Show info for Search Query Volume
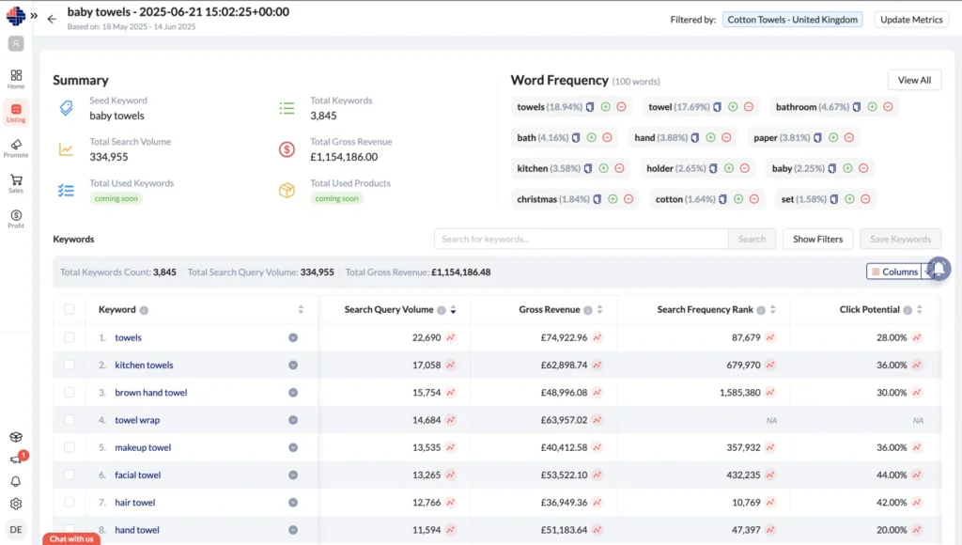962x545 pixels. [x=442, y=310]
